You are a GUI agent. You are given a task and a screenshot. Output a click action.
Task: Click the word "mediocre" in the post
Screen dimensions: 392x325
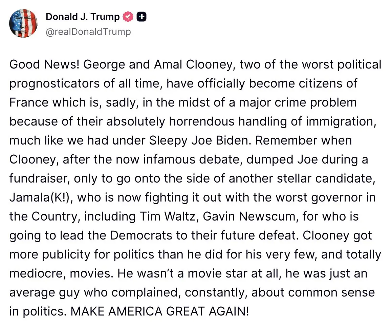point(36,273)
